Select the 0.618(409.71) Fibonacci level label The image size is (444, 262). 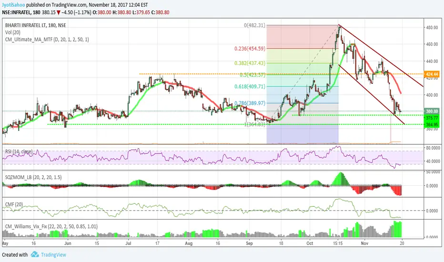250,86
